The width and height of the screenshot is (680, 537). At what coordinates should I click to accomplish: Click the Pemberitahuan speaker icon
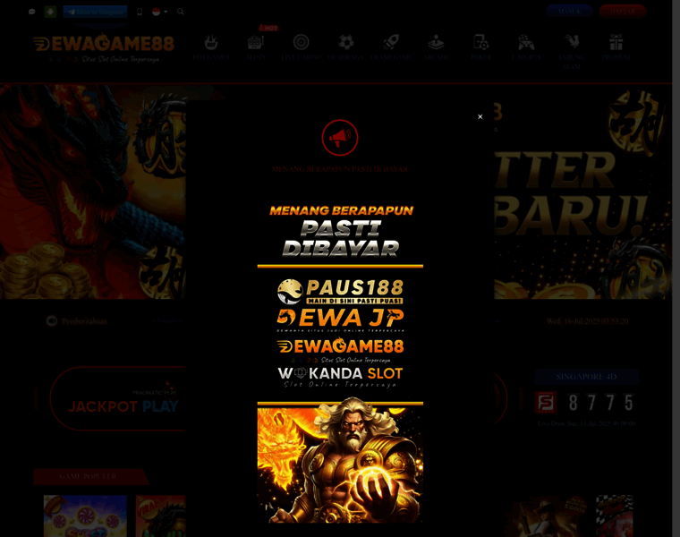coord(52,321)
